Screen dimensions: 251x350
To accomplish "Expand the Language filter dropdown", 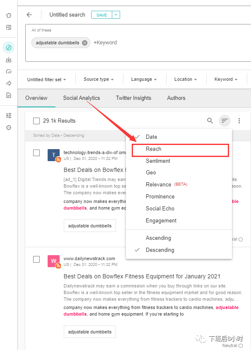I will click(x=144, y=80).
